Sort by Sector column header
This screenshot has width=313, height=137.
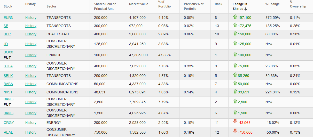pyautogui.click(x=51, y=6)
